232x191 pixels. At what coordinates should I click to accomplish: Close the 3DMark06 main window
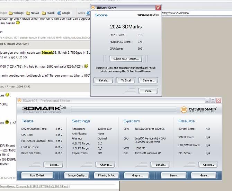(218, 101)
